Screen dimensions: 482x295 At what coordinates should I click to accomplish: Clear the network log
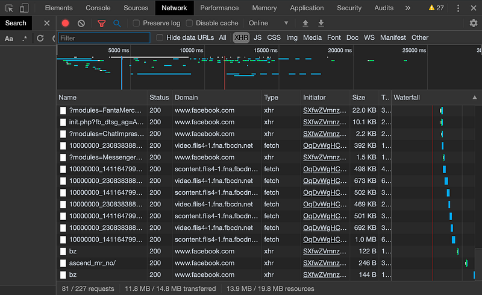click(x=81, y=24)
